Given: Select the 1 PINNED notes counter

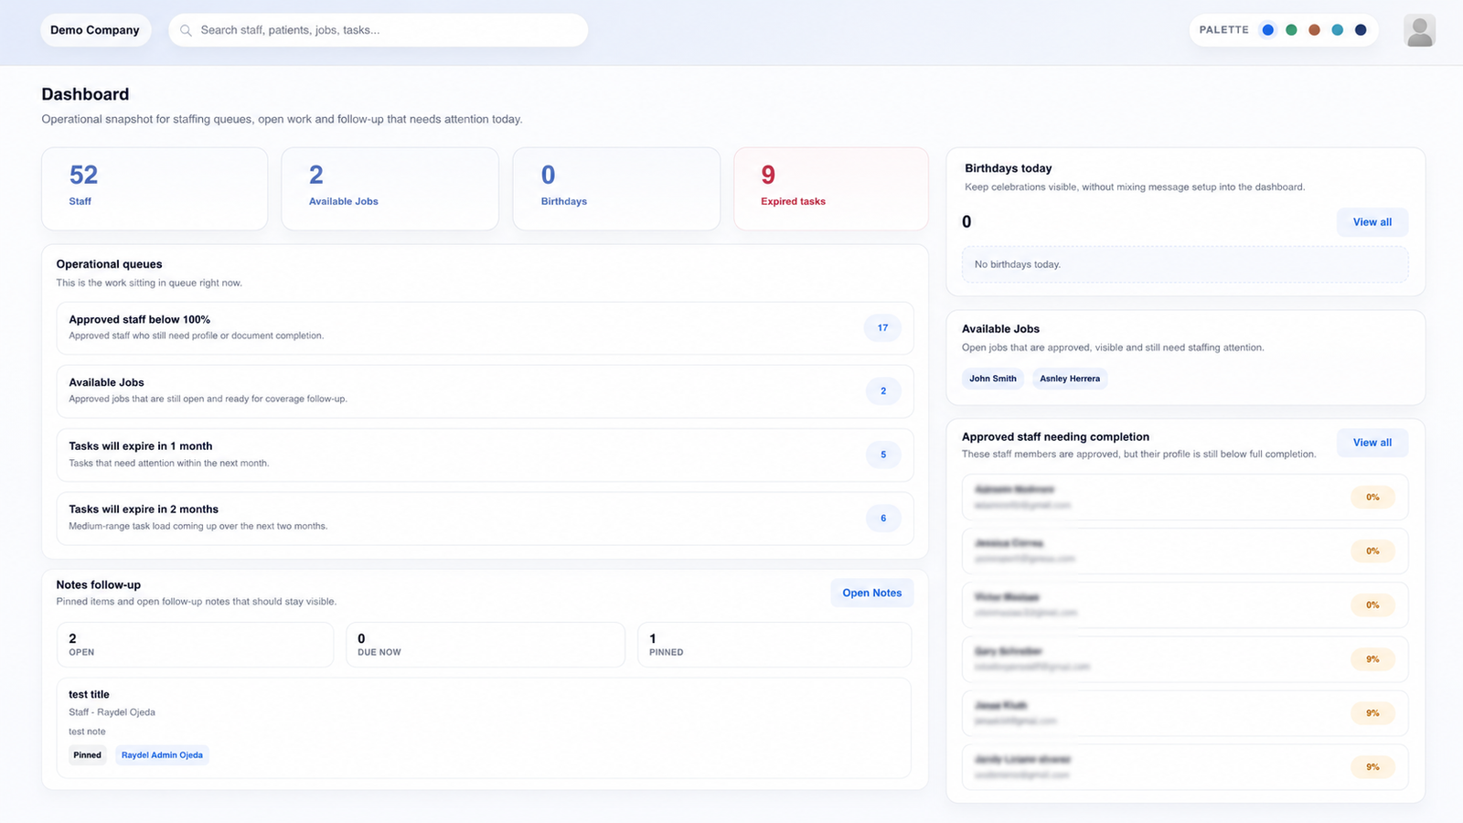Looking at the screenshot, I should tap(774, 645).
